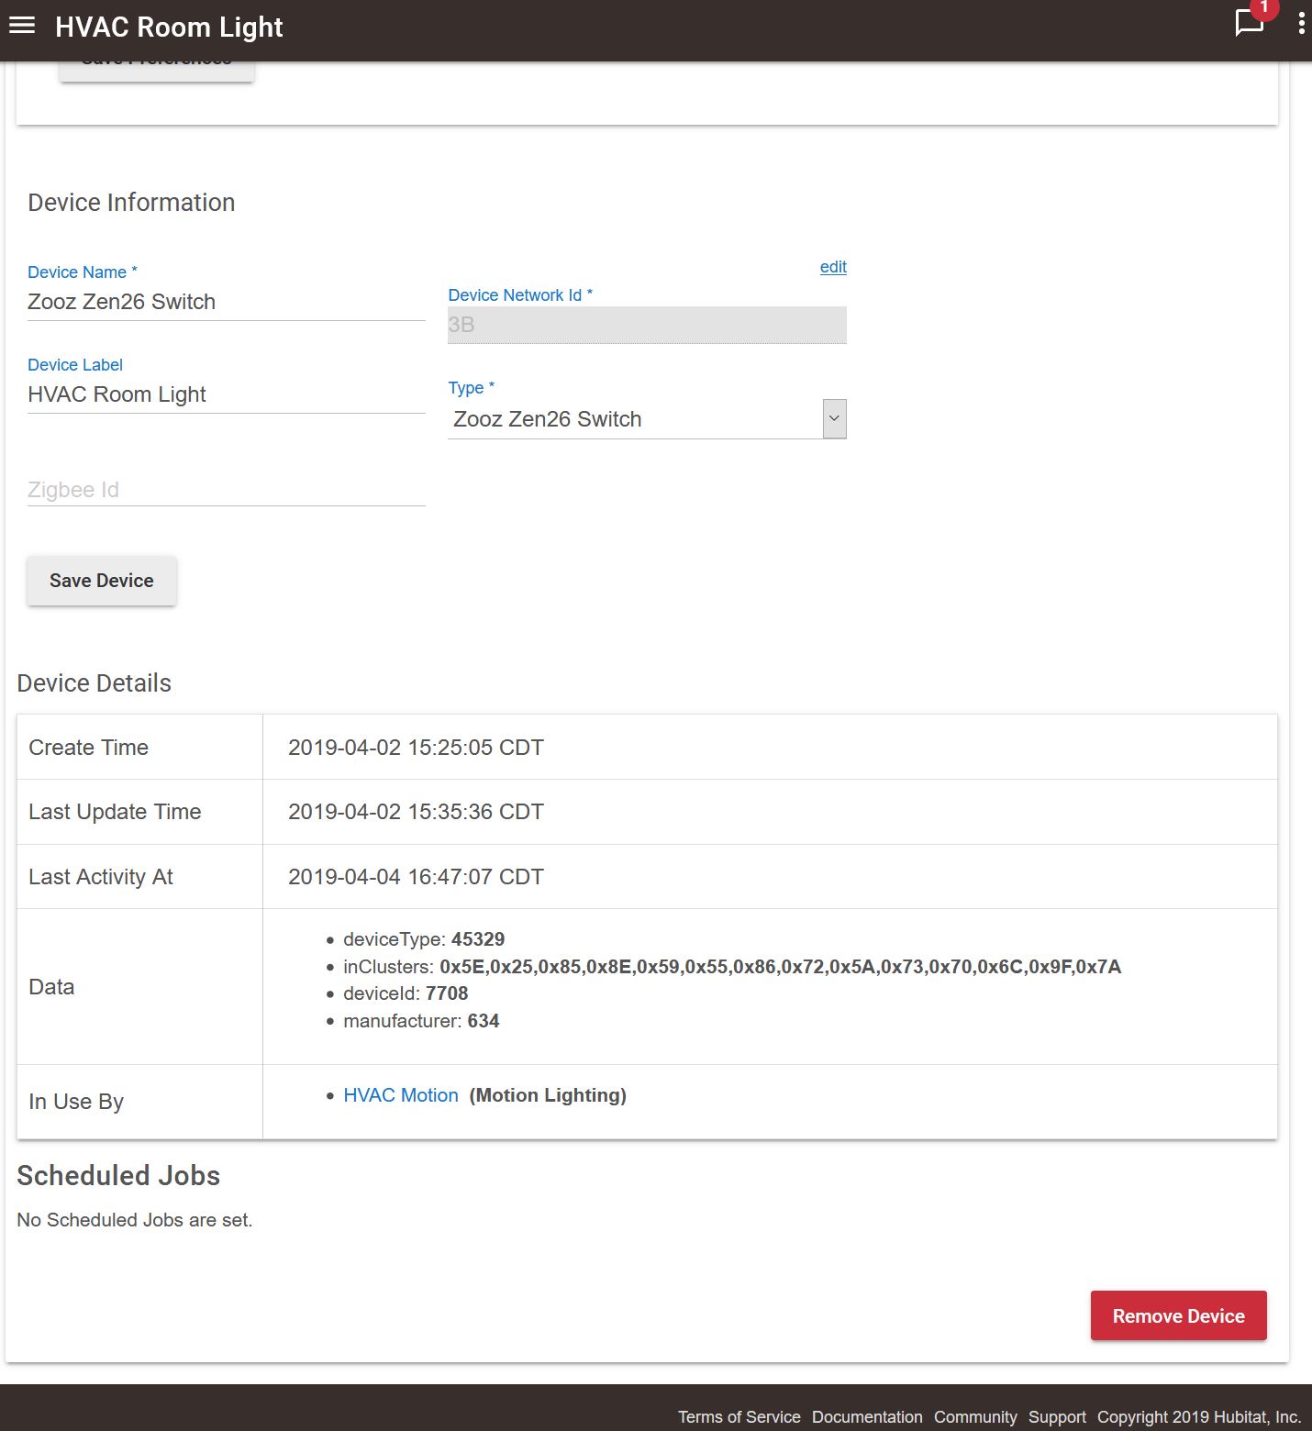Expand the Type dropdown arrow
Viewport: 1312px width, 1431px height.
coord(834,419)
